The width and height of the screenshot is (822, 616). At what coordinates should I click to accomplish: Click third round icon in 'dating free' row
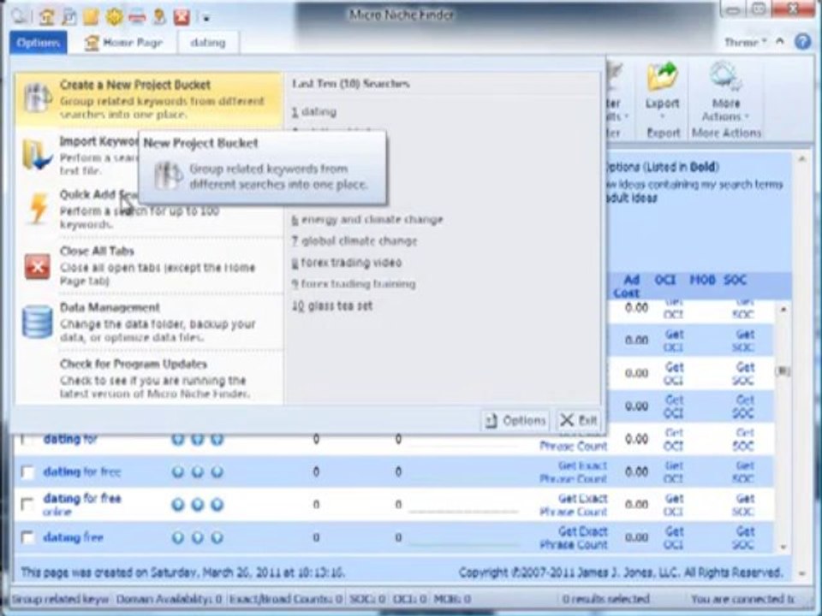pos(217,537)
